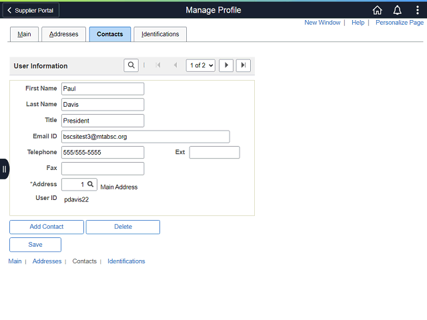Viewport: 427px width, 320px height.
Task: Click the User Information heading
Action: pyautogui.click(x=41, y=66)
